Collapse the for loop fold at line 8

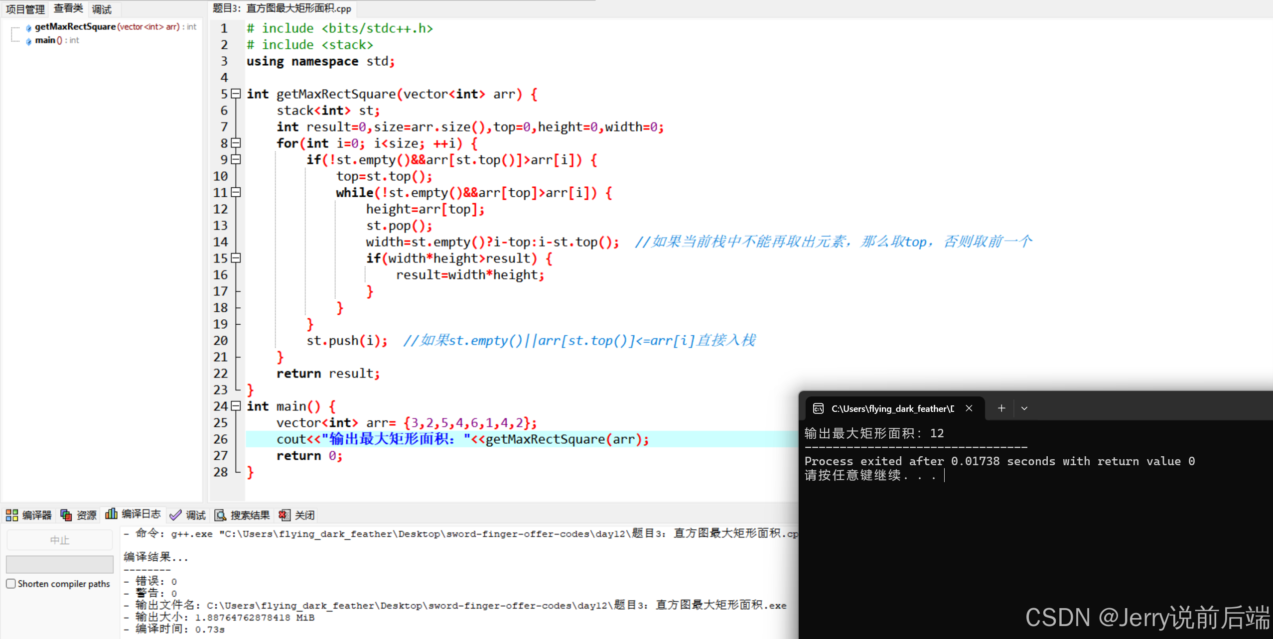tap(236, 143)
